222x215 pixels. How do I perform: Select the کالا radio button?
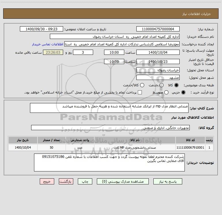(x=176, y=85)
